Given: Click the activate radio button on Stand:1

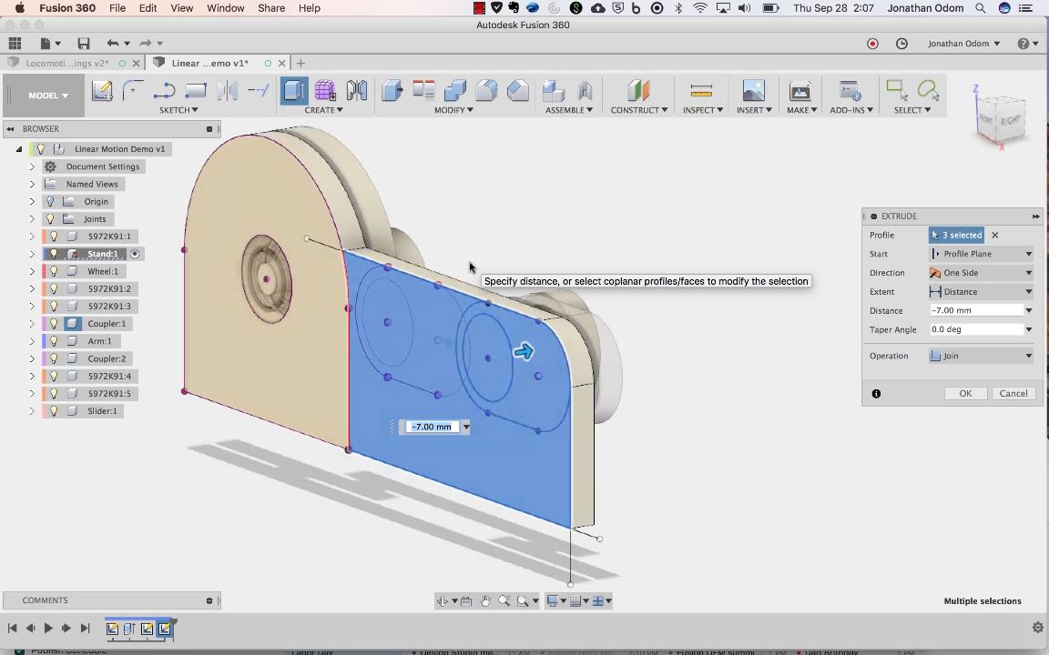Looking at the screenshot, I should [x=135, y=254].
